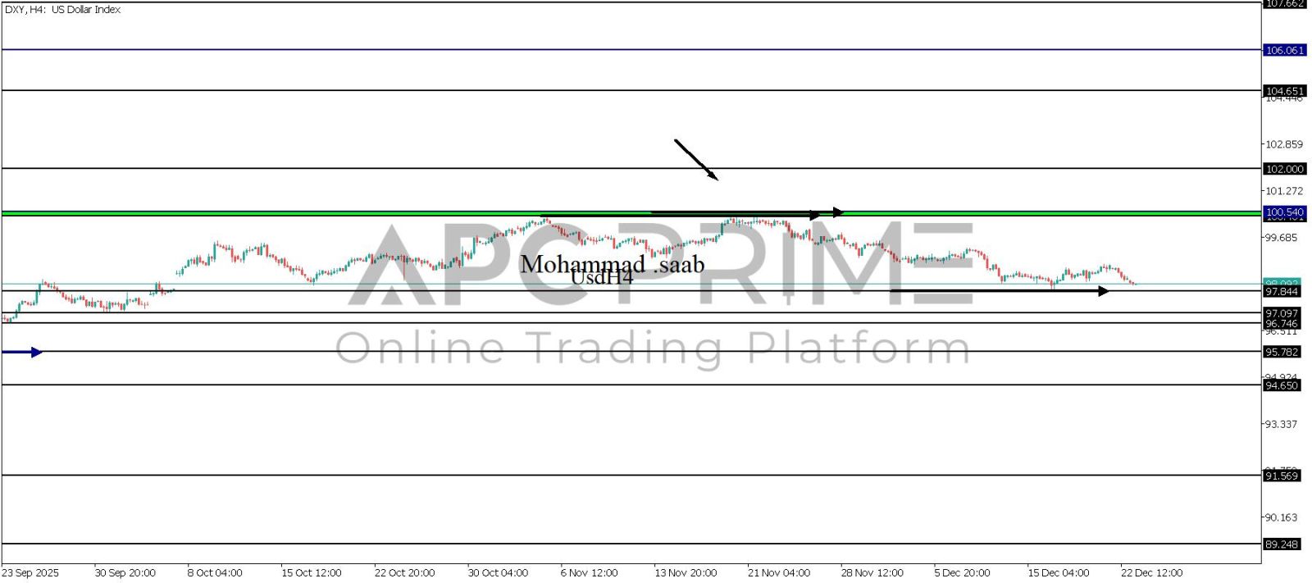1312x583 pixels.
Task: Click the 'DXY, H4: US Dollar Index' title
Action: click(x=62, y=10)
